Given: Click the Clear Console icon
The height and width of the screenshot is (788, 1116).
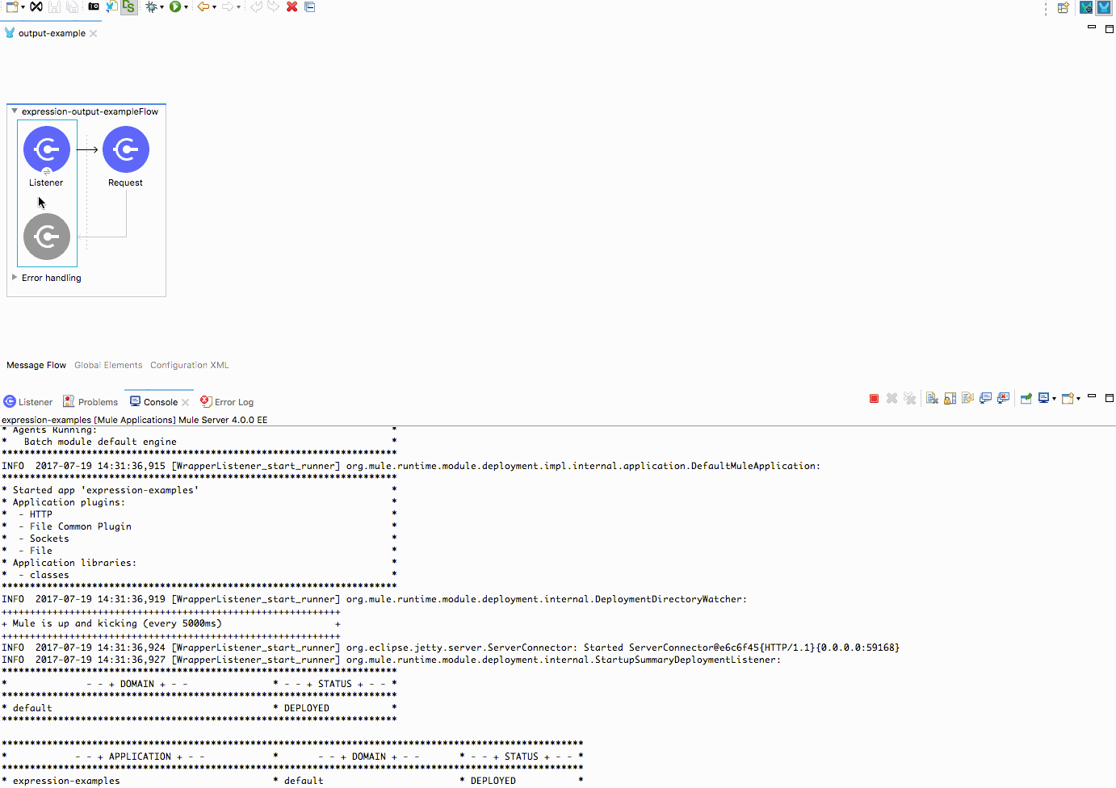Looking at the screenshot, I should pyautogui.click(x=932, y=399).
